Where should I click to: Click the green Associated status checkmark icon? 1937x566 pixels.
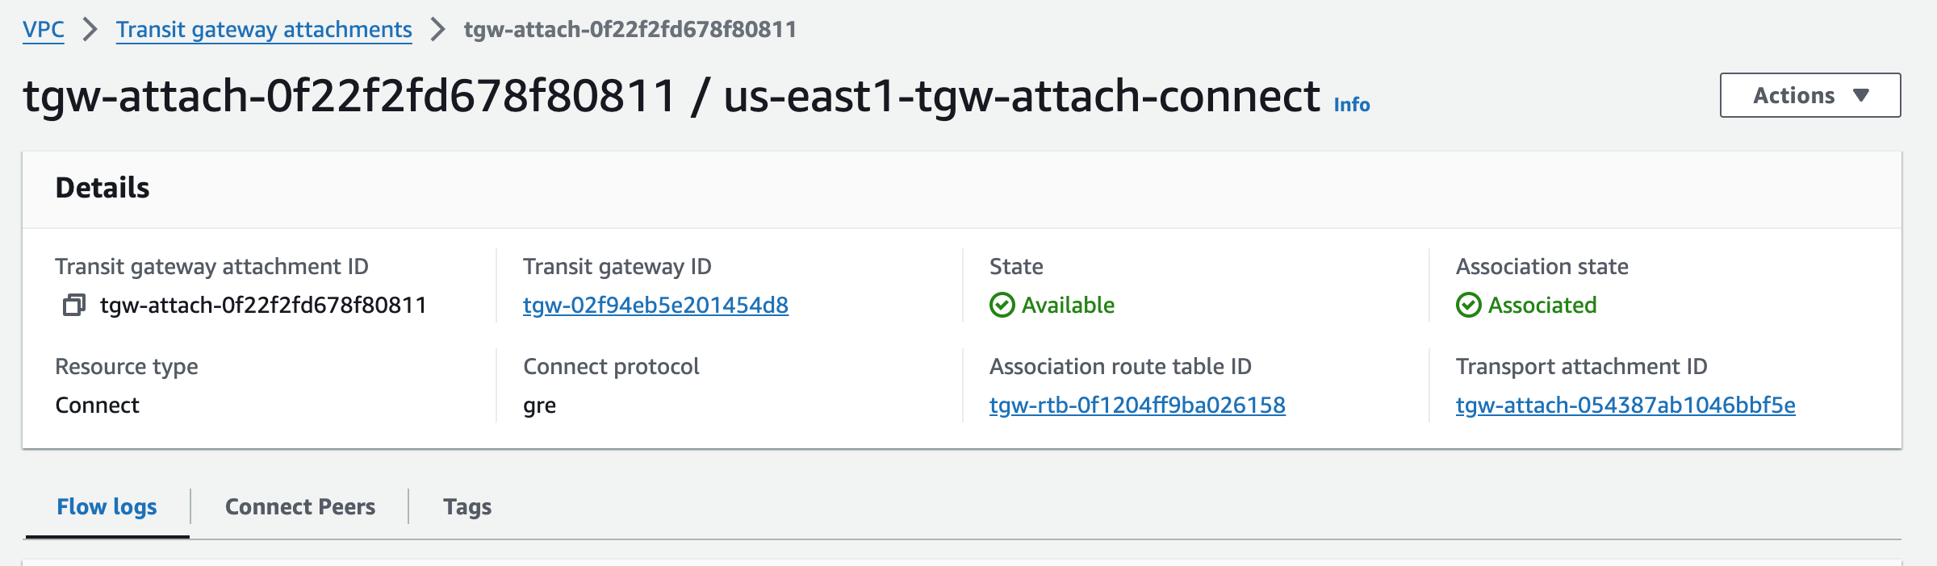1468,305
